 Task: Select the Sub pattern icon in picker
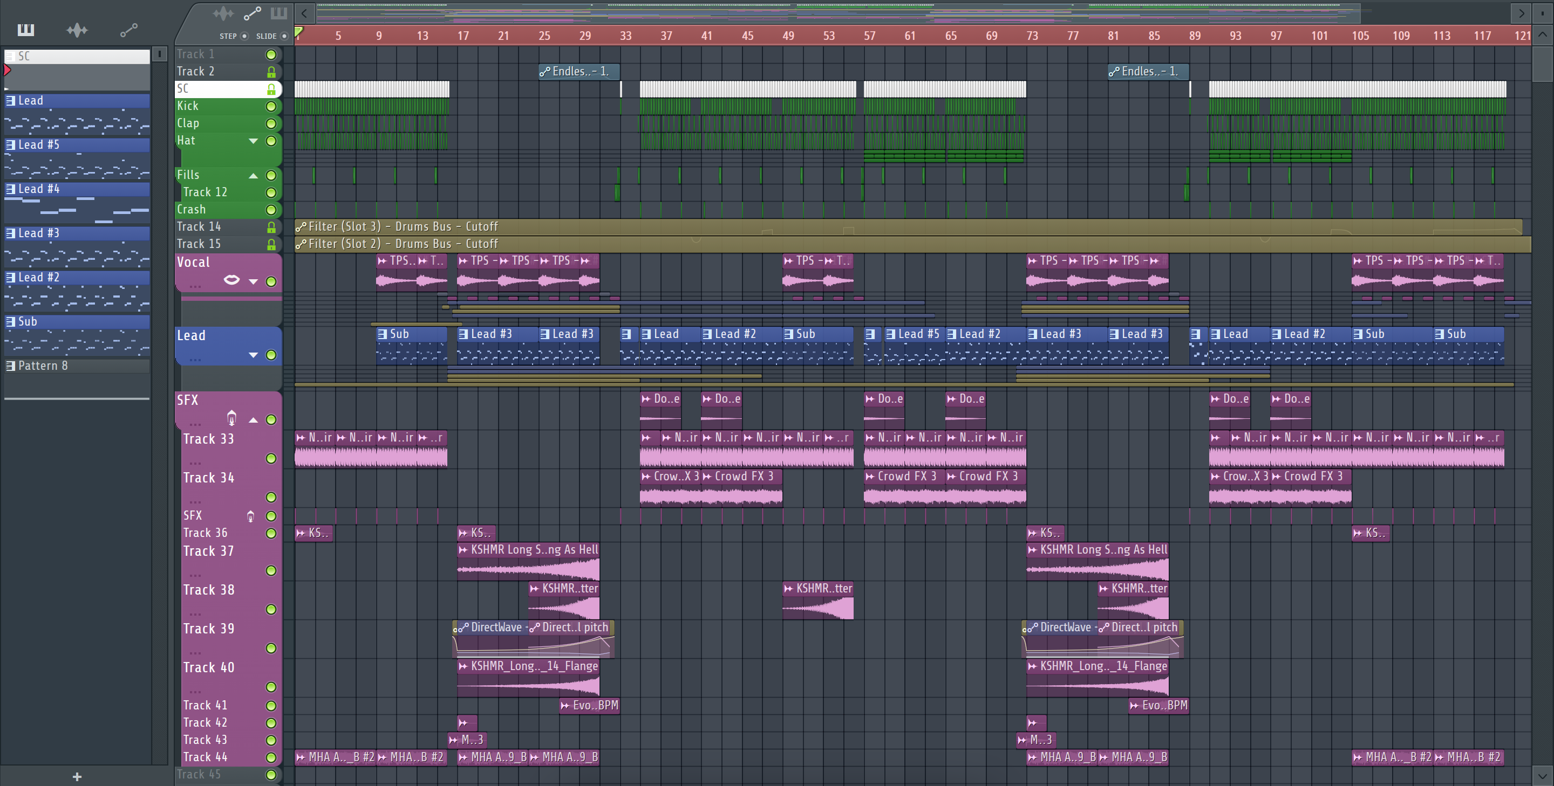click(10, 321)
